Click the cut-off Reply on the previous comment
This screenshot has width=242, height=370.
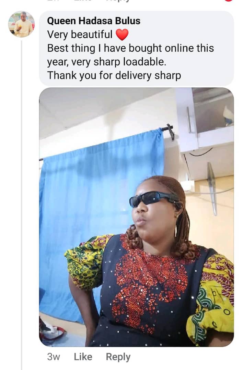(118, 0)
